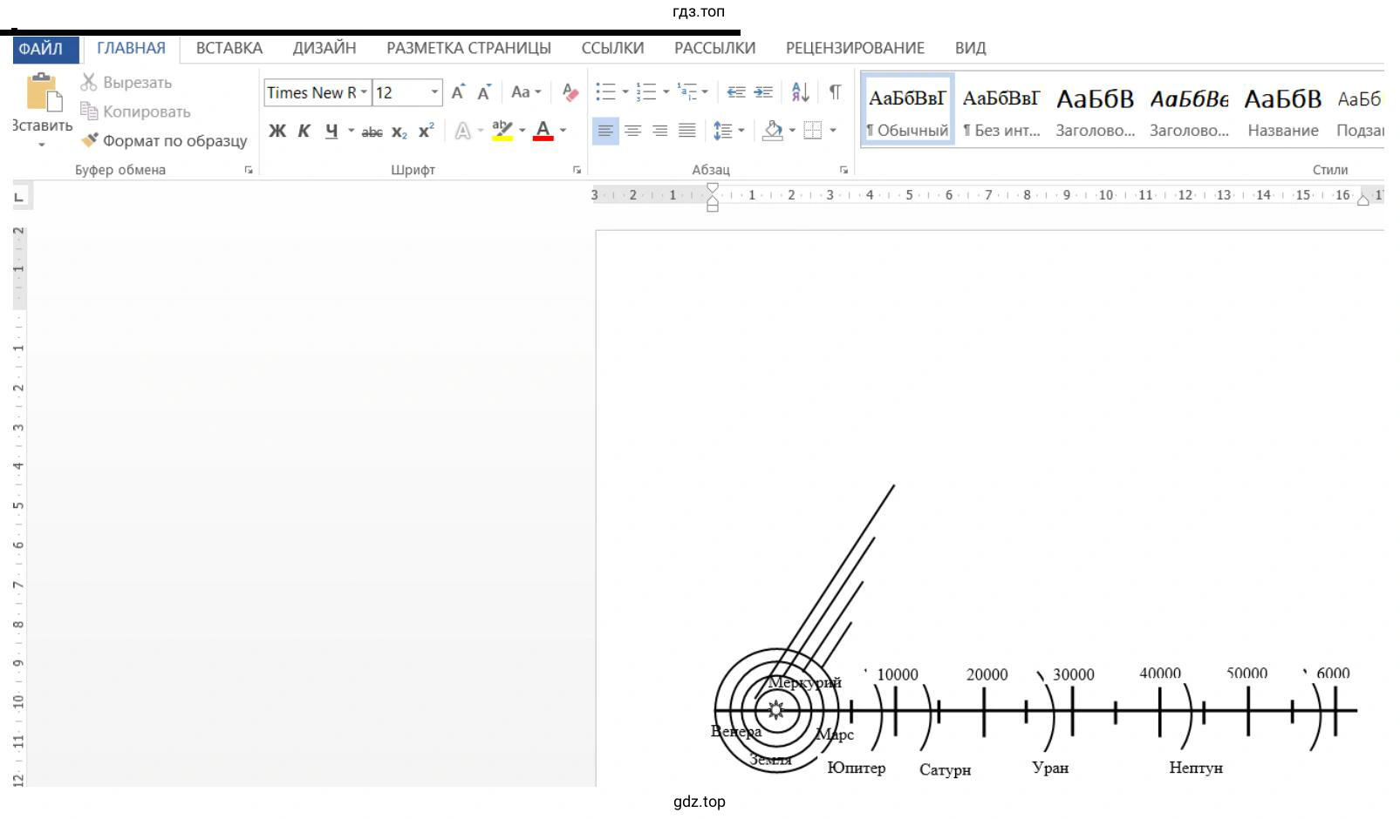This screenshot has height=819, width=1400.
Task: Open the font color dropdown arrow
Action: pyautogui.click(x=563, y=131)
